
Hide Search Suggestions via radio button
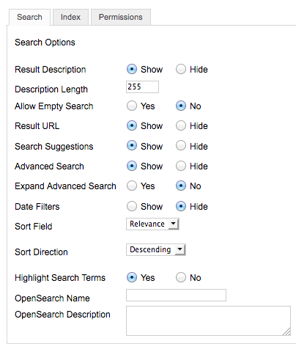point(181,146)
